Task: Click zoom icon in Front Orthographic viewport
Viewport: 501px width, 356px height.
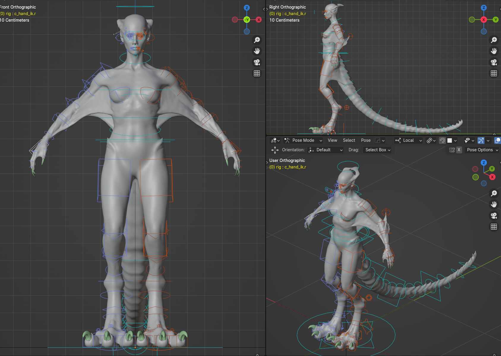Action: 257,40
